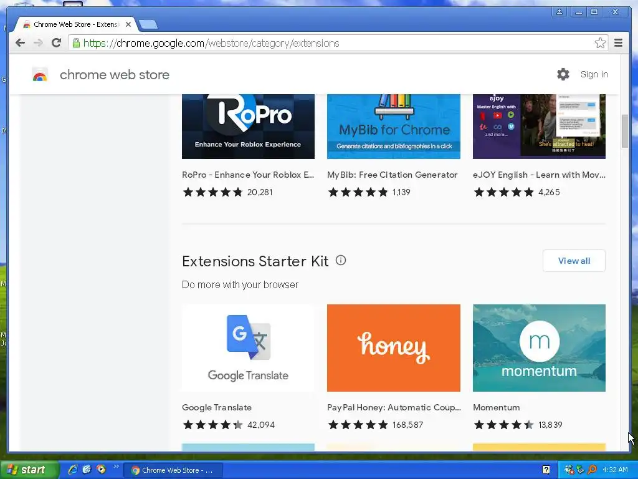The width and height of the screenshot is (638, 479).
Task: Click the green secure lock icon
Action: [x=76, y=43]
